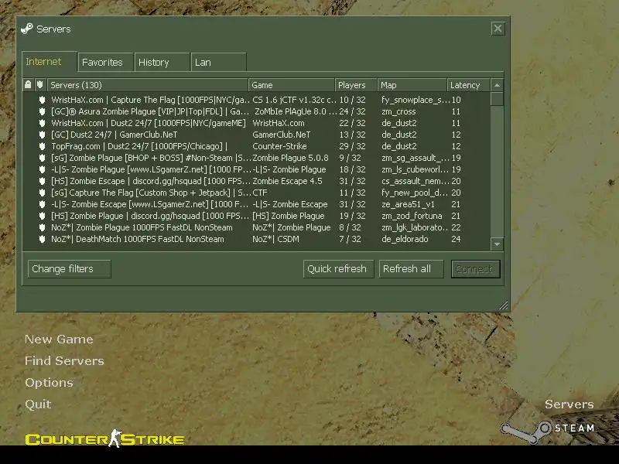The height and width of the screenshot is (464, 619).
Task: Click Quit in main menu
Action: (38, 404)
